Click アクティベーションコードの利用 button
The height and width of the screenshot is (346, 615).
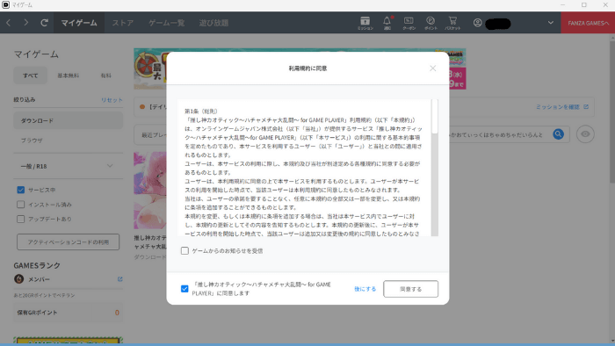69,242
